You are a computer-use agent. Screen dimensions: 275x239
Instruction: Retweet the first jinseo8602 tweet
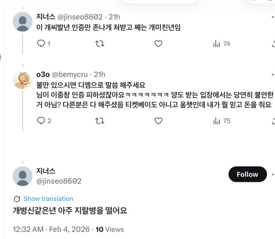[x=99, y=43]
